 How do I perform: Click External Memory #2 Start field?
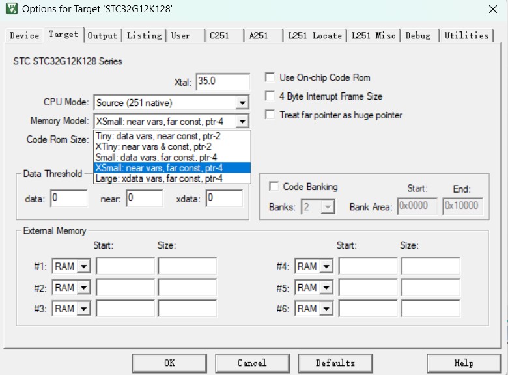point(126,287)
